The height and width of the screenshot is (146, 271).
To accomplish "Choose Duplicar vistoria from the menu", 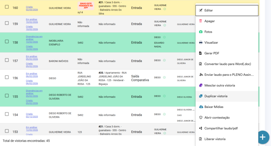I will [216, 96].
